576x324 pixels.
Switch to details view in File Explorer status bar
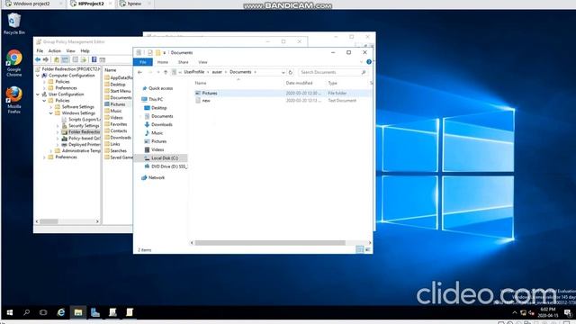(x=360, y=250)
